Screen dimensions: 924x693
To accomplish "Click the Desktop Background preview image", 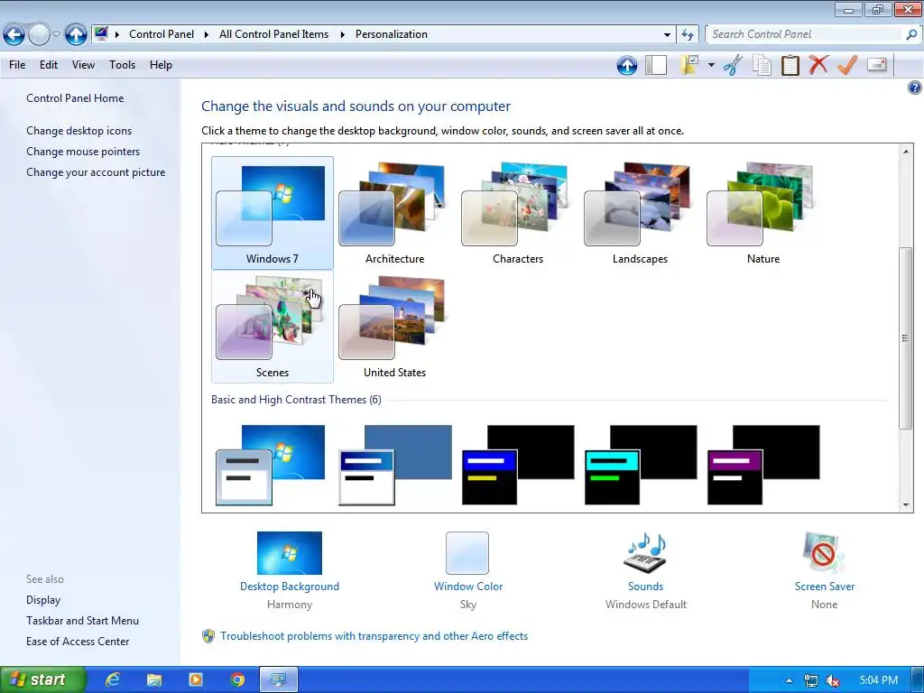I will click(x=290, y=553).
